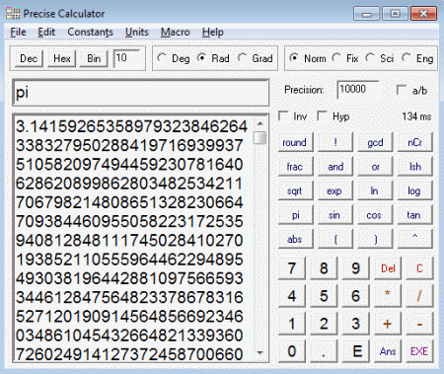Viewport: 444px width, 374px height.
Task: Select the Fix display format
Action: tap(344, 58)
